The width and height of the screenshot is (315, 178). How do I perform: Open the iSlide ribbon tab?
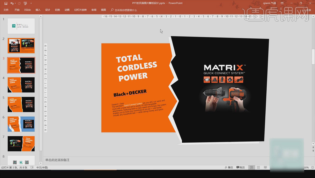click(27, 10)
